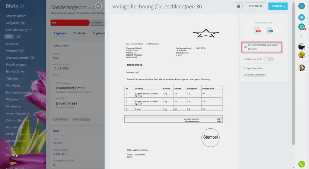Open Eduard Krass contact link
Screen dimensions: 309x169
[x=67, y=103]
